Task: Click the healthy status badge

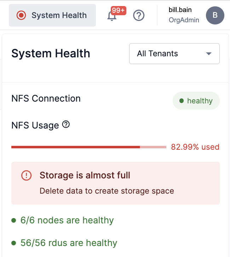Action: coord(196,101)
